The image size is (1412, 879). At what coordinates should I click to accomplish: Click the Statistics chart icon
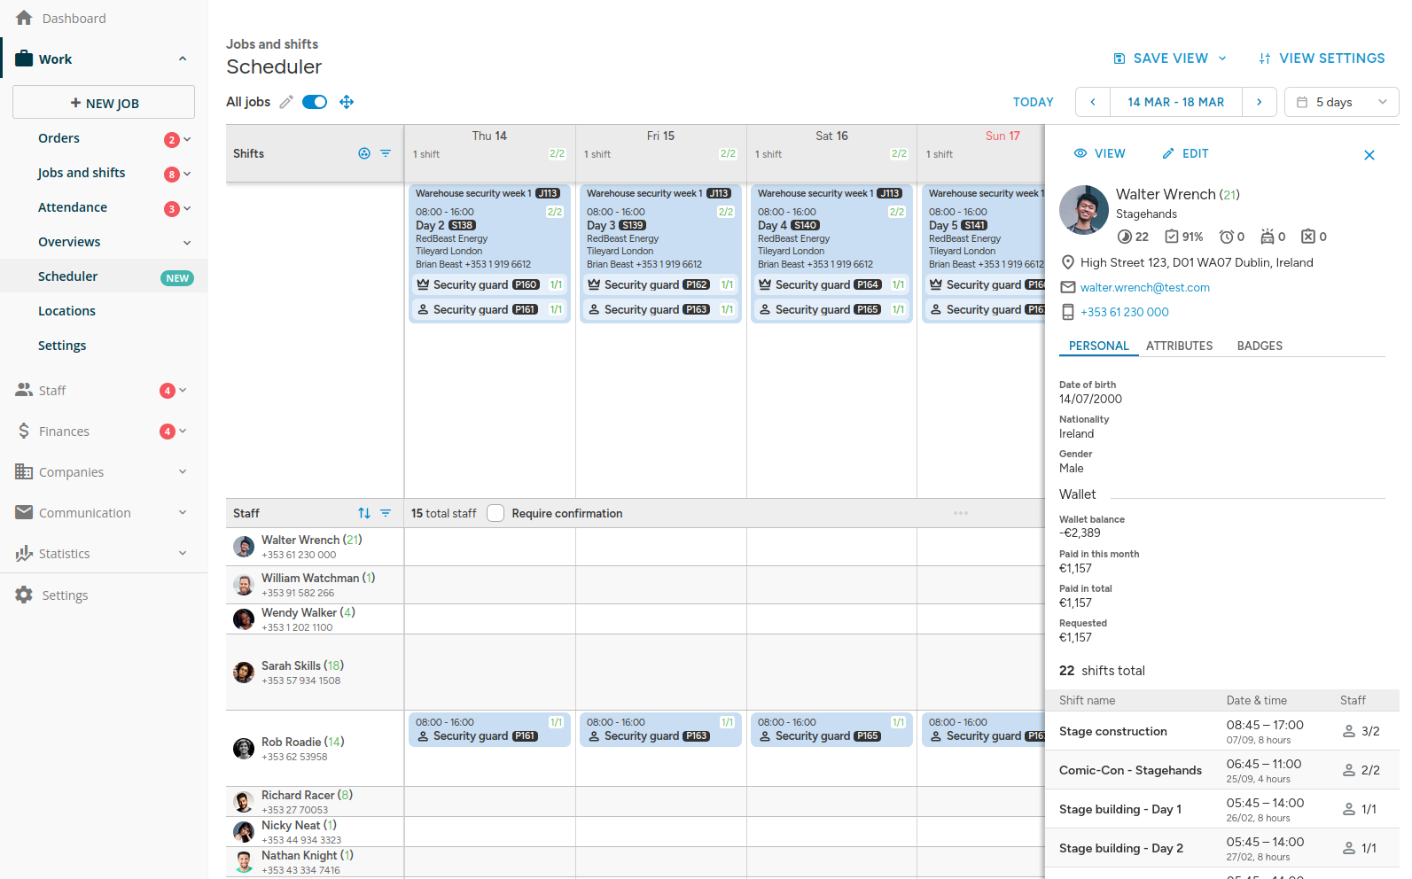24,553
